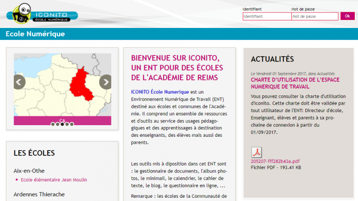
Task: Click the PDF file icon
Action: (x=256, y=153)
